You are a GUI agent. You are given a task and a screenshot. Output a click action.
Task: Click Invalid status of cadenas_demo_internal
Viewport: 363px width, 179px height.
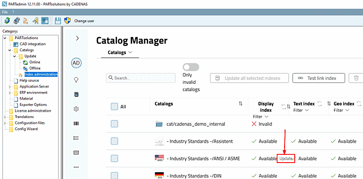tap(262, 124)
